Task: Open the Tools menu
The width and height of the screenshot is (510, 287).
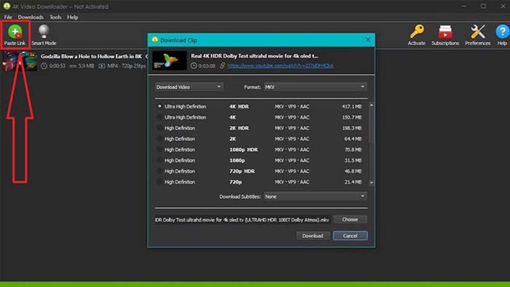Action: click(x=55, y=17)
